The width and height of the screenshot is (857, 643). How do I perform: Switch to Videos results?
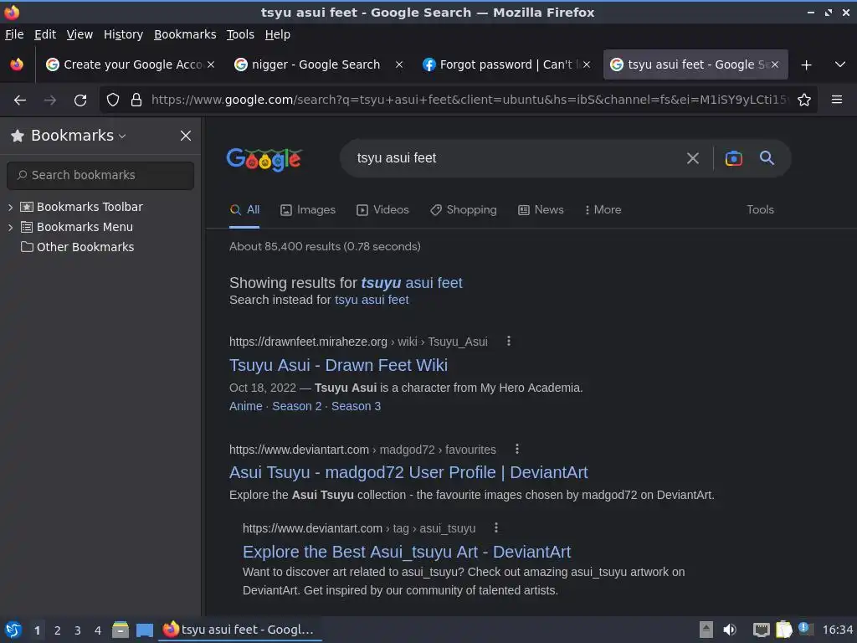click(x=382, y=210)
